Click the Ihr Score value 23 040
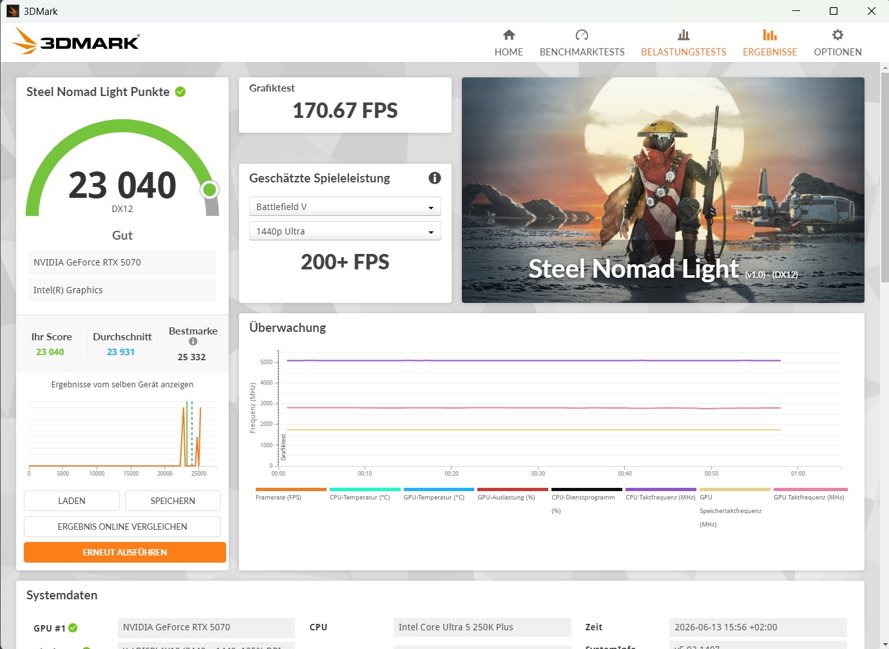This screenshot has height=649, width=889. pos(50,352)
